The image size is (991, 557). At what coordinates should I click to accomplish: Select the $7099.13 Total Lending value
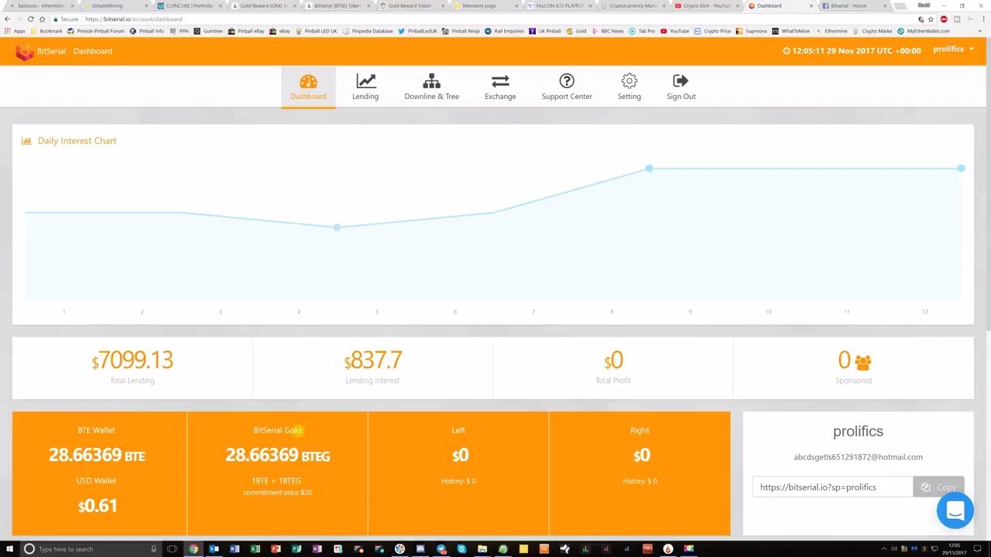tap(132, 361)
